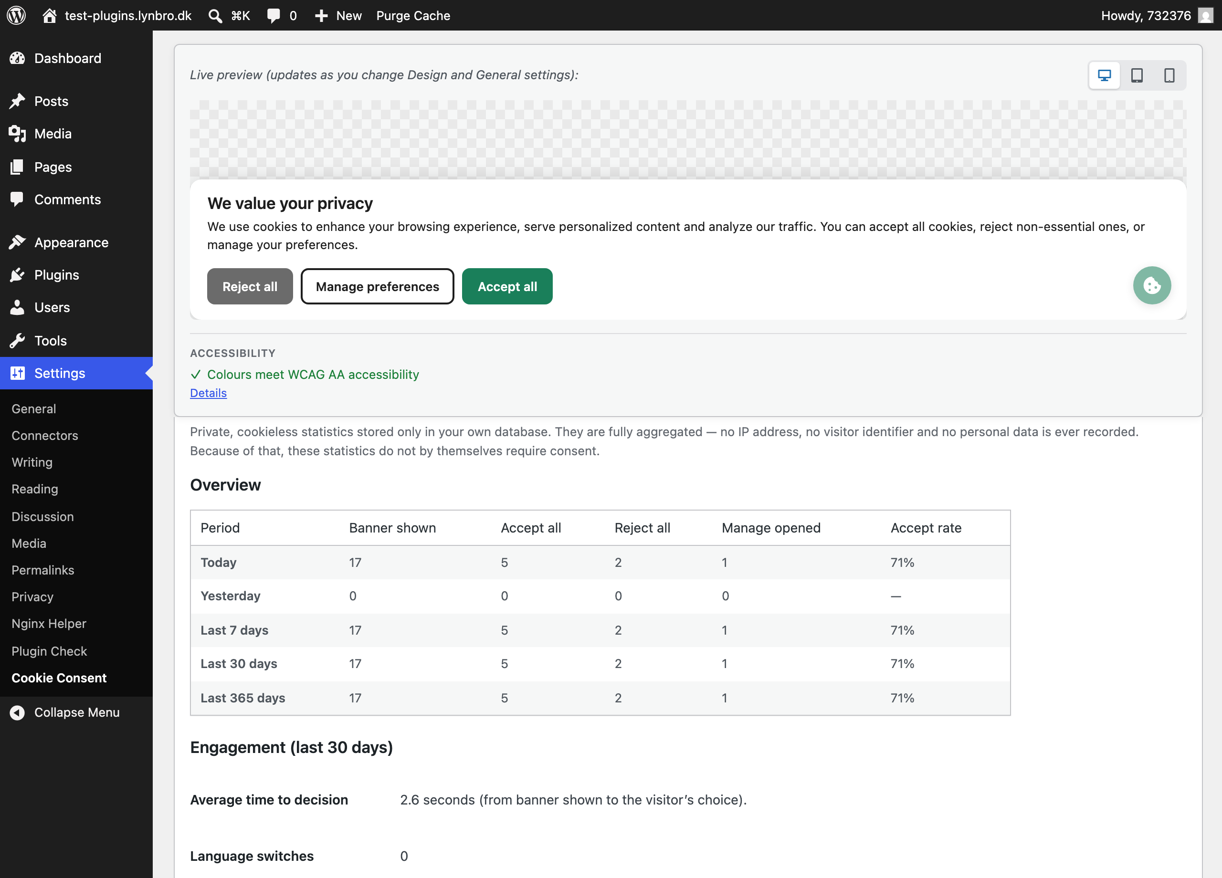Click the ⌘K search shortcut label
The height and width of the screenshot is (878, 1222).
click(x=240, y=16)
